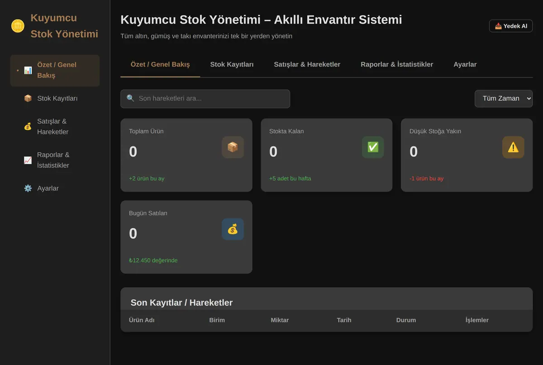Select Stok Kayıtları in the sidebar
The image size is (543, 365).
tap(55, 98)
